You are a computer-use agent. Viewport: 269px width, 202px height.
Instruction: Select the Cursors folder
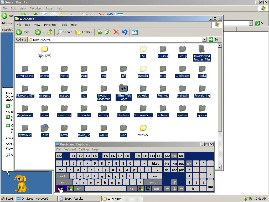(163, 52)
